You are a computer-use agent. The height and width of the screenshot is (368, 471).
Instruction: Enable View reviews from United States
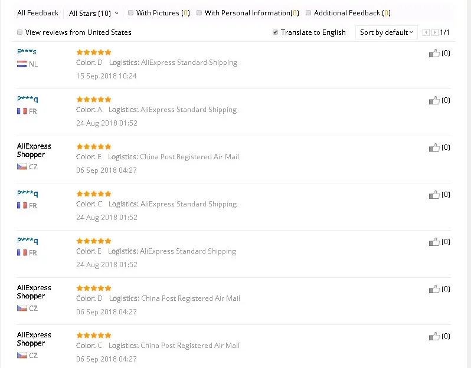[x=20, y=32]
